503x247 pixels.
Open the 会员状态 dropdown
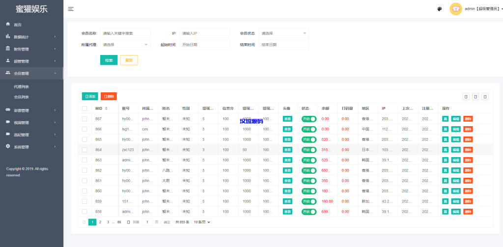[x=283, y=33]
